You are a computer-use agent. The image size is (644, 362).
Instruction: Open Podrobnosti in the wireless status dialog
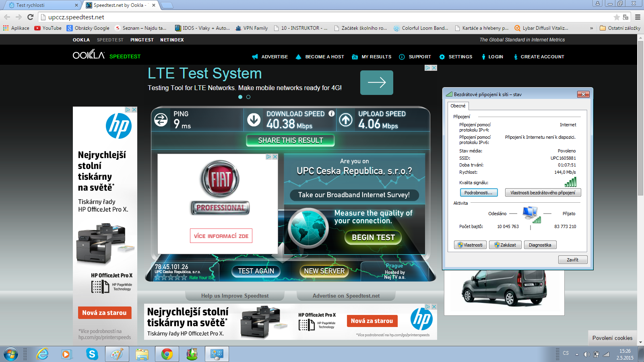pyautogui.click(x=479, y=193)
